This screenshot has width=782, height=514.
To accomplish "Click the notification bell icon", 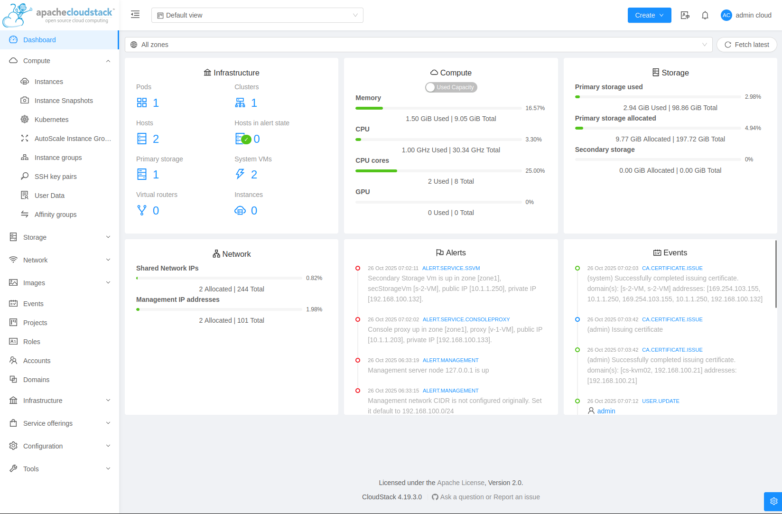I will (705, 15).
